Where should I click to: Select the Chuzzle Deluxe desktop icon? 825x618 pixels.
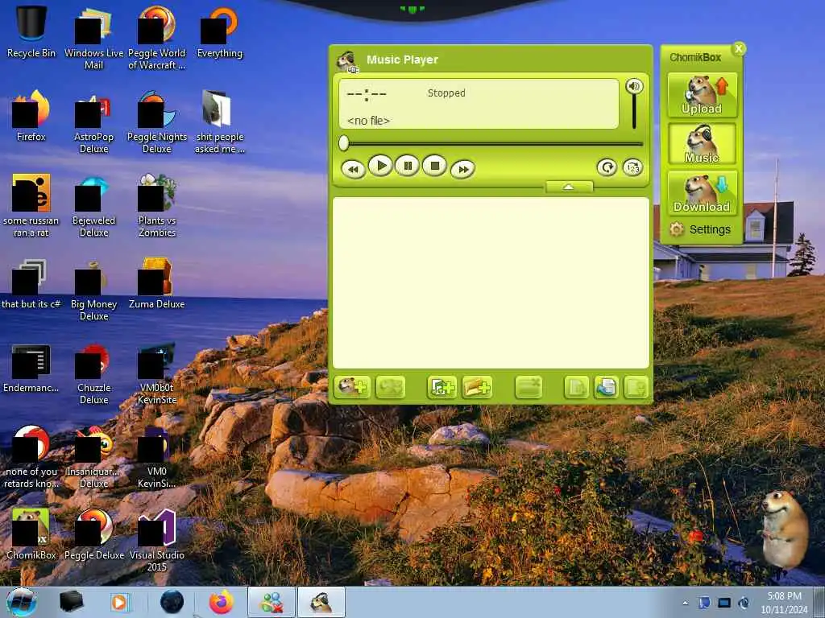(93, 373)
